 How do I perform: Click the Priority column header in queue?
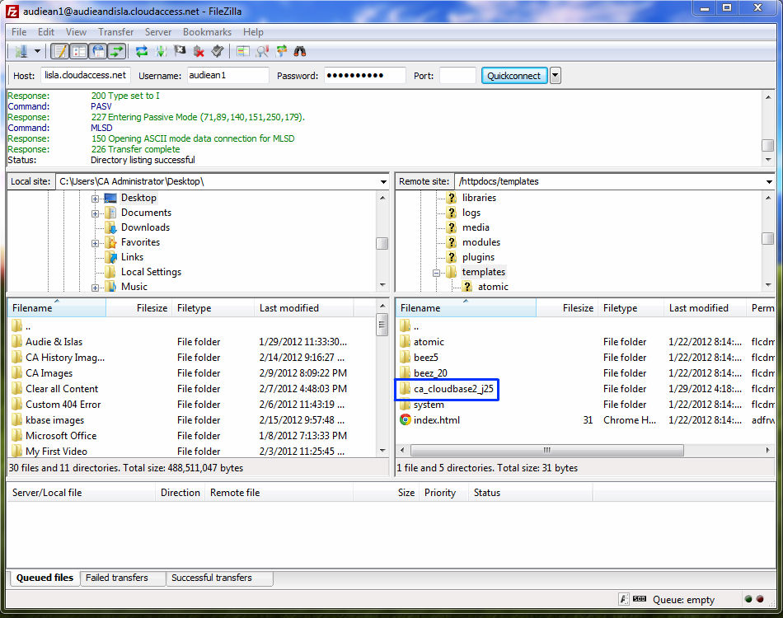point(443,493)
